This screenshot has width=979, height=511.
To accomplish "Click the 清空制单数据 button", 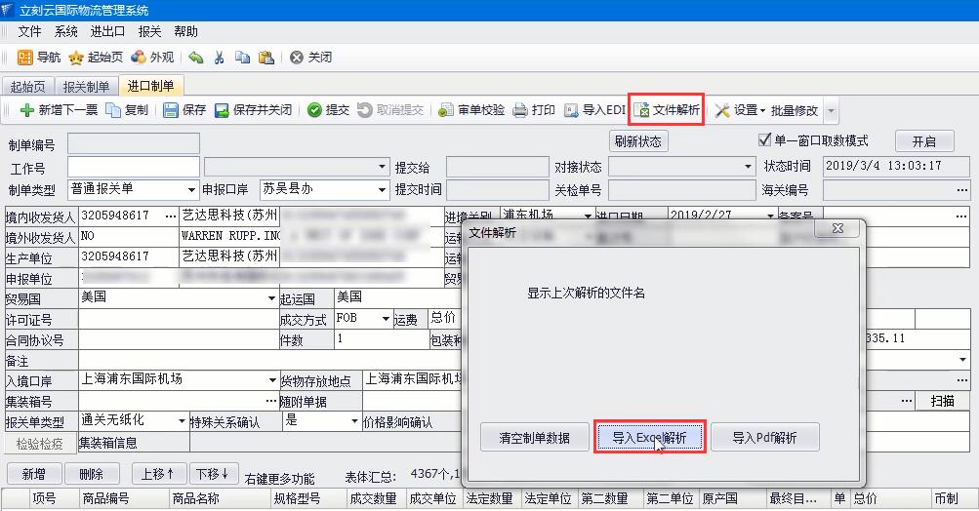I will click(x=534, y=438).
